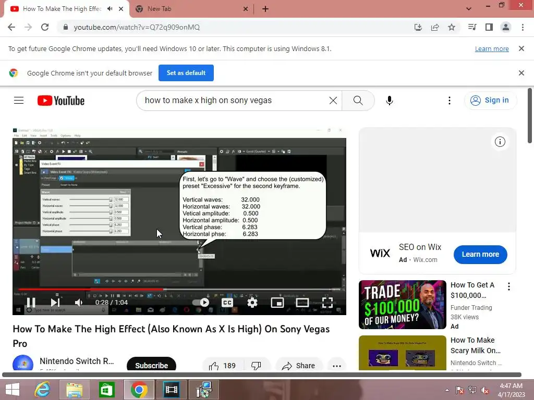Bookmark this page with the star
Image resolution: width=534 pixels, height=400 pixels.
pyautogui.click(x=452, y=27)
